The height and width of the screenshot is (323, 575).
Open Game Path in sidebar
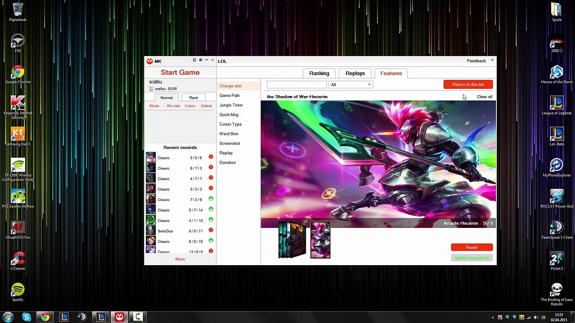point(230,96)
